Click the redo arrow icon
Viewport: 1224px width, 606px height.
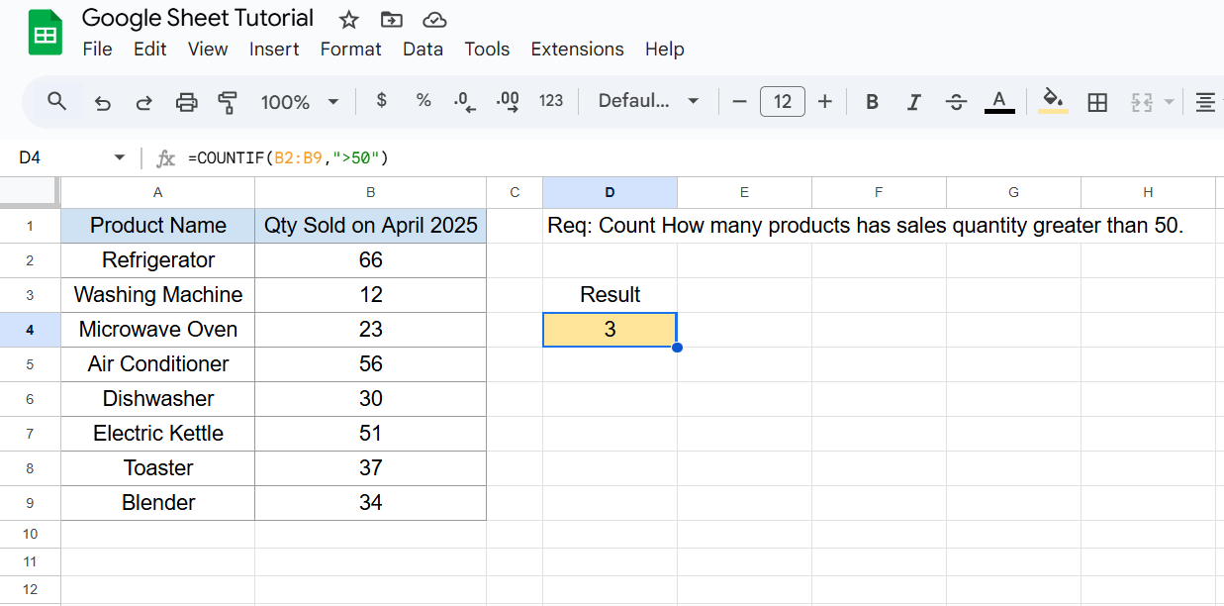tap(143, 102)
